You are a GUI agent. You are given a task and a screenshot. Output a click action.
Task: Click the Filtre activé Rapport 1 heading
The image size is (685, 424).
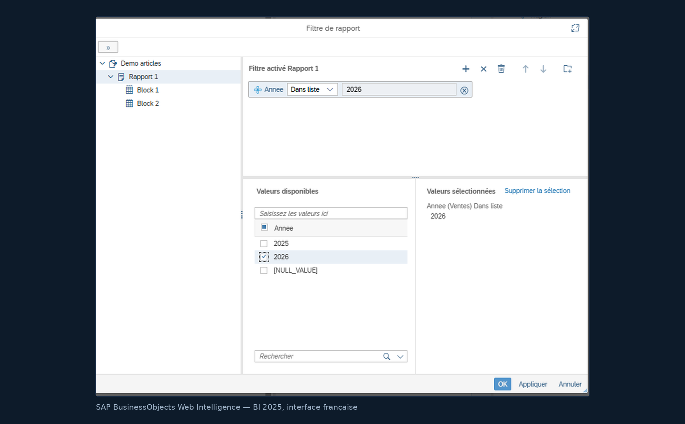tap(284, 68)
